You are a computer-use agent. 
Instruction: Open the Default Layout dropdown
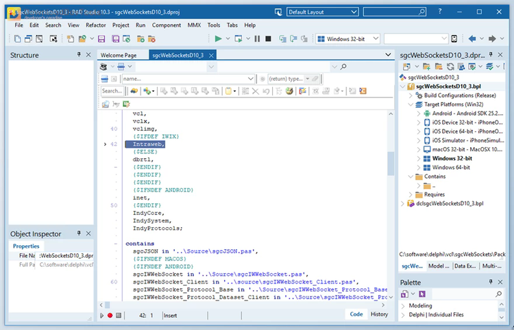click(x=354, y=12)
